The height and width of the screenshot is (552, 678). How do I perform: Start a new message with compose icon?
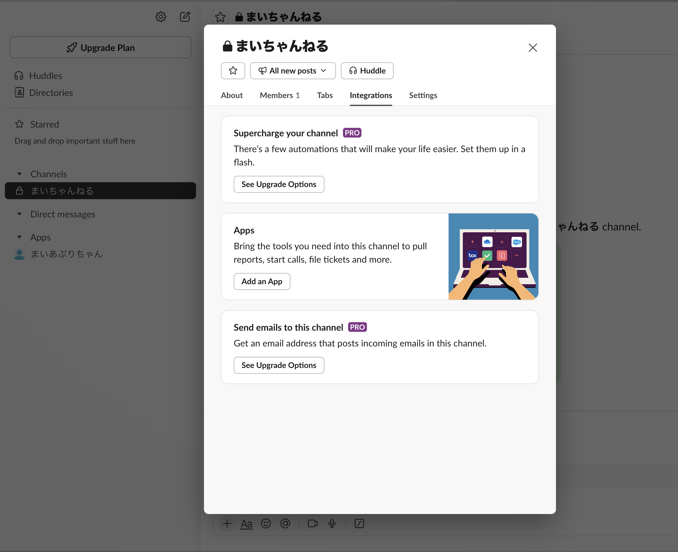tap(185, 16)
